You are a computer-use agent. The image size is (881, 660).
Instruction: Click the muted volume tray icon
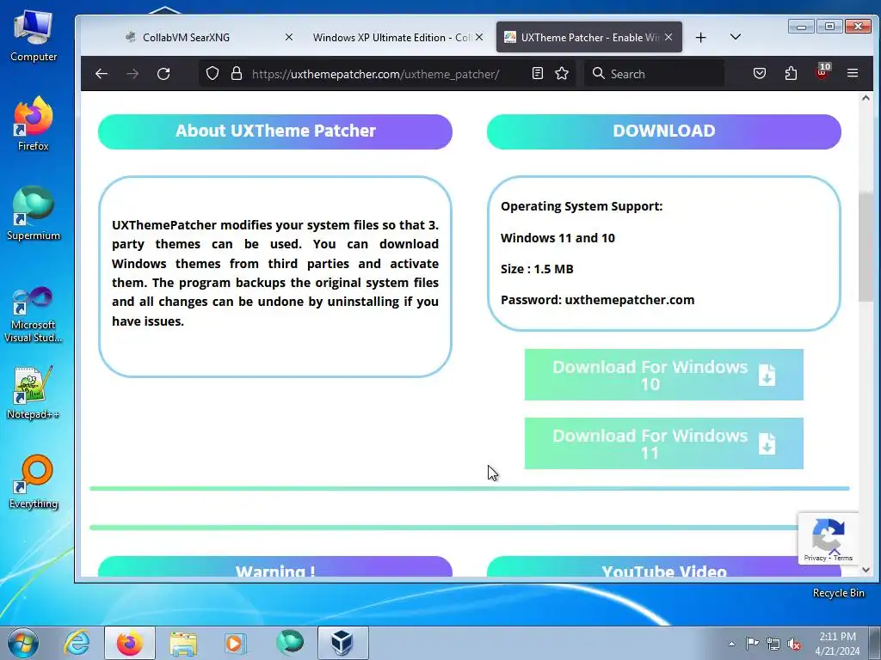click(794, 644)
